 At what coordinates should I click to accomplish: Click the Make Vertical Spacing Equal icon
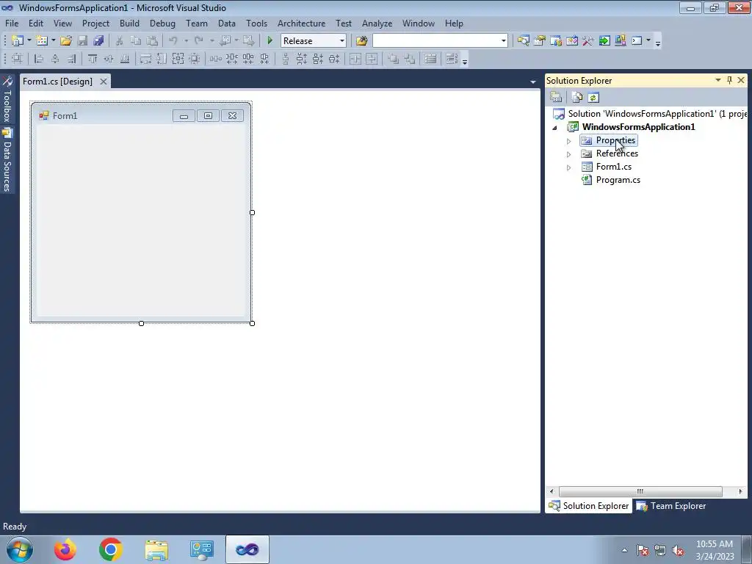pyautogui.click(x=286, y=59)
